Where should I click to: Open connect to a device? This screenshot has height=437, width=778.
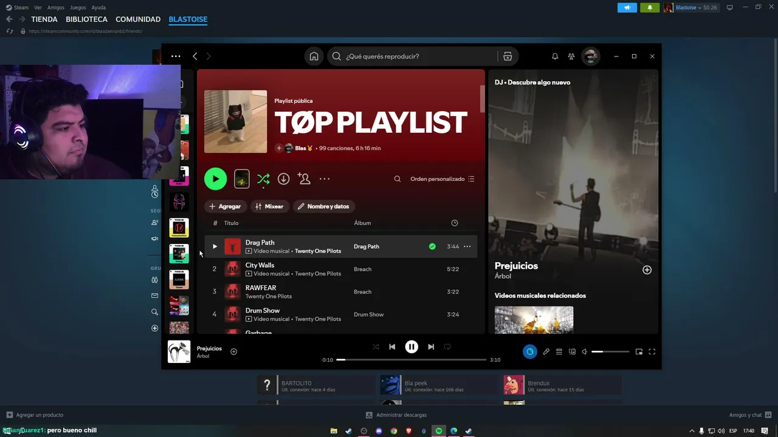tap(572, 351)
